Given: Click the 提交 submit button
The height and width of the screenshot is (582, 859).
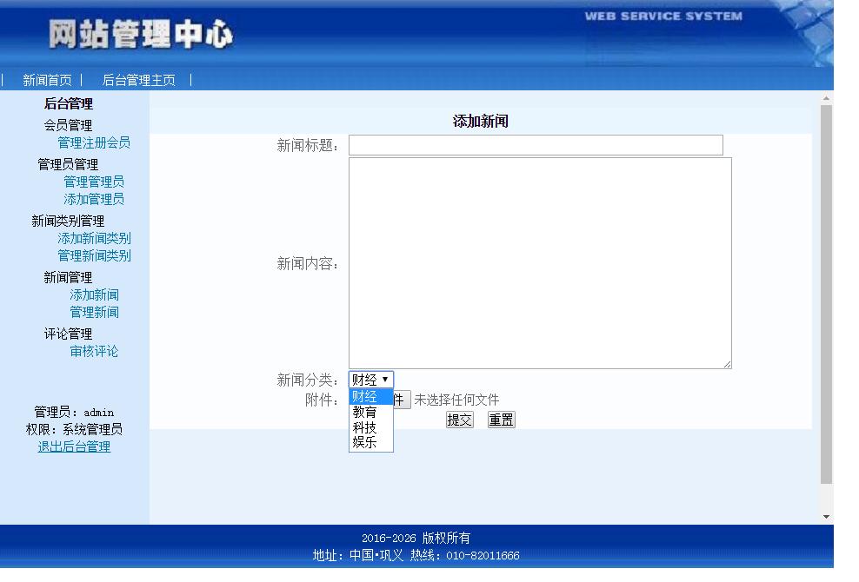Looking at the screenshot, I should click(x=459, y=420).
